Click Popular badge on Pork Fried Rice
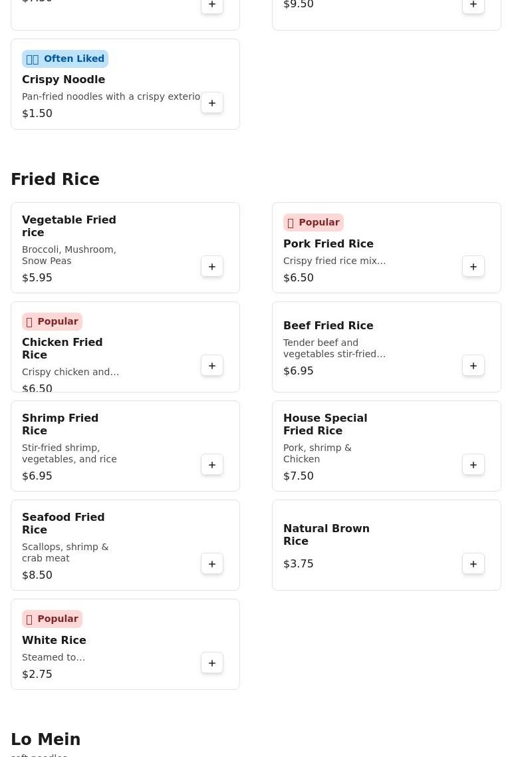 click(x=313, y=223)
